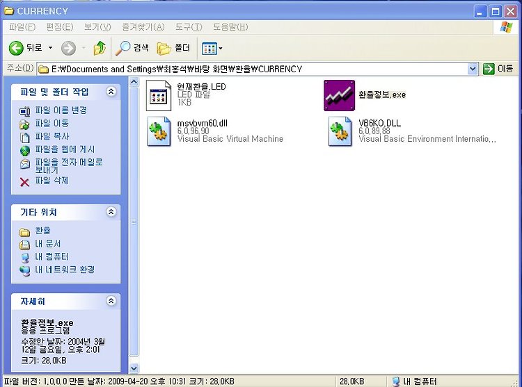
Task: Click the red X delete icon
Action: (x=24, y=182)
